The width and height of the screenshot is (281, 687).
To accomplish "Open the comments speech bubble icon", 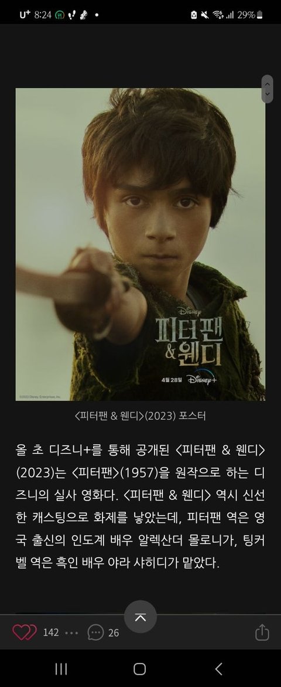I will coord(95,632).
